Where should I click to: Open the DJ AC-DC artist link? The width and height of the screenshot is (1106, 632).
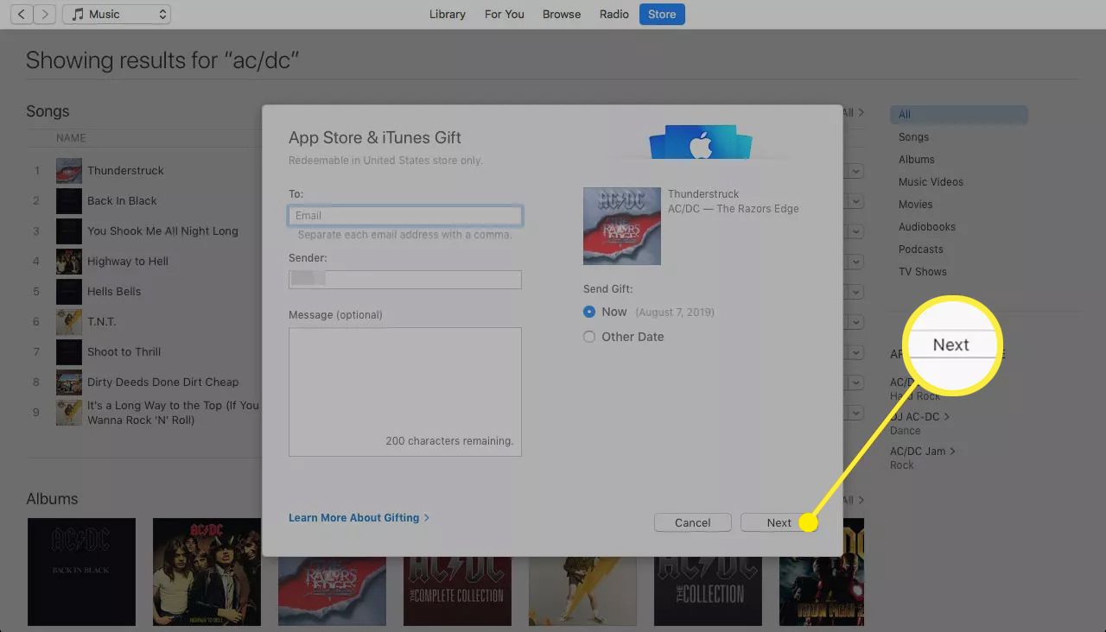[x=919, y=416]
